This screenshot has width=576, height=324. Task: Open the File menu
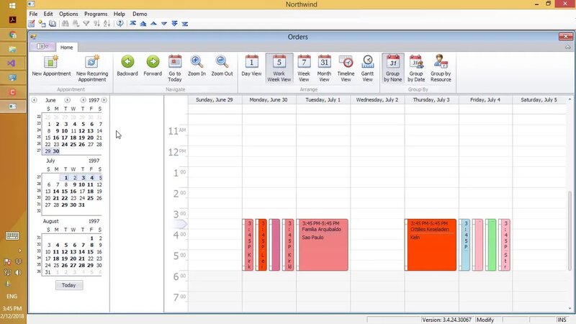click(33, 14)
